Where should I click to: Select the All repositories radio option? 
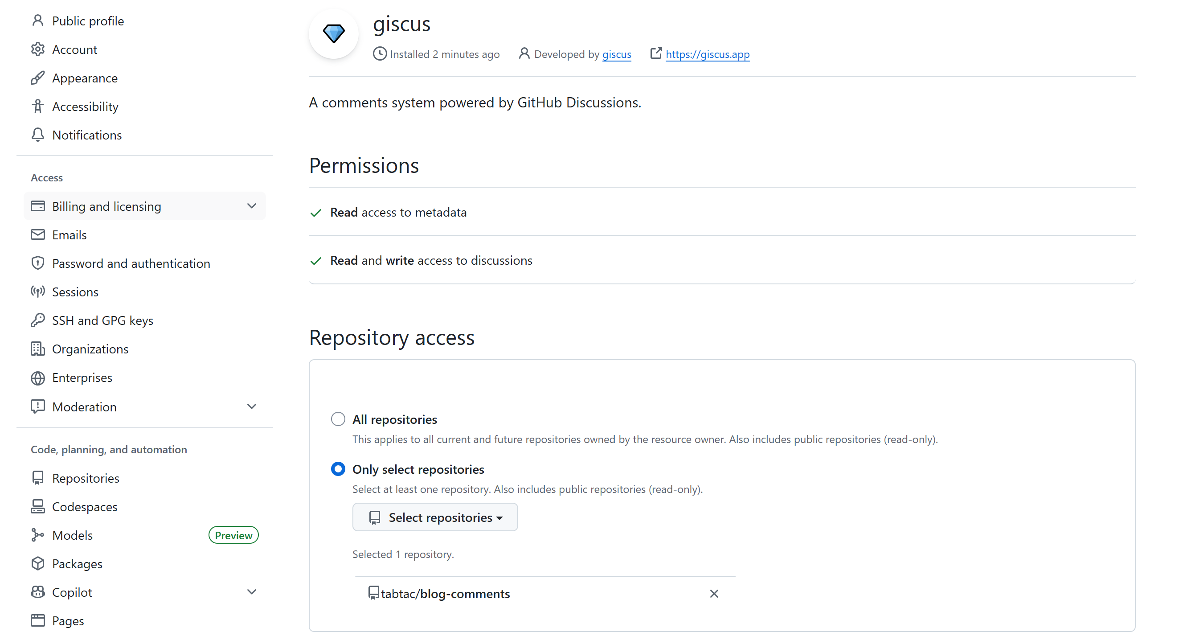pos(338,419)
